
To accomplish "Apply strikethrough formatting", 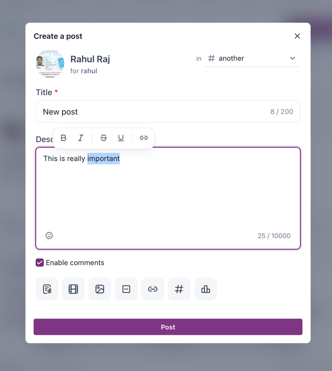I will (x=103, y=138).
